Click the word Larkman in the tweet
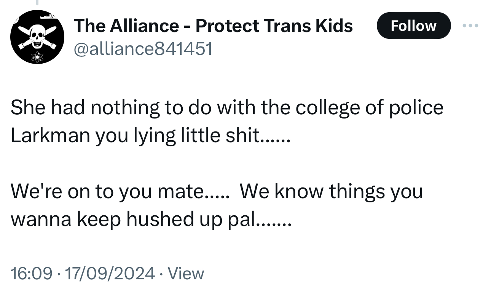 49,135
